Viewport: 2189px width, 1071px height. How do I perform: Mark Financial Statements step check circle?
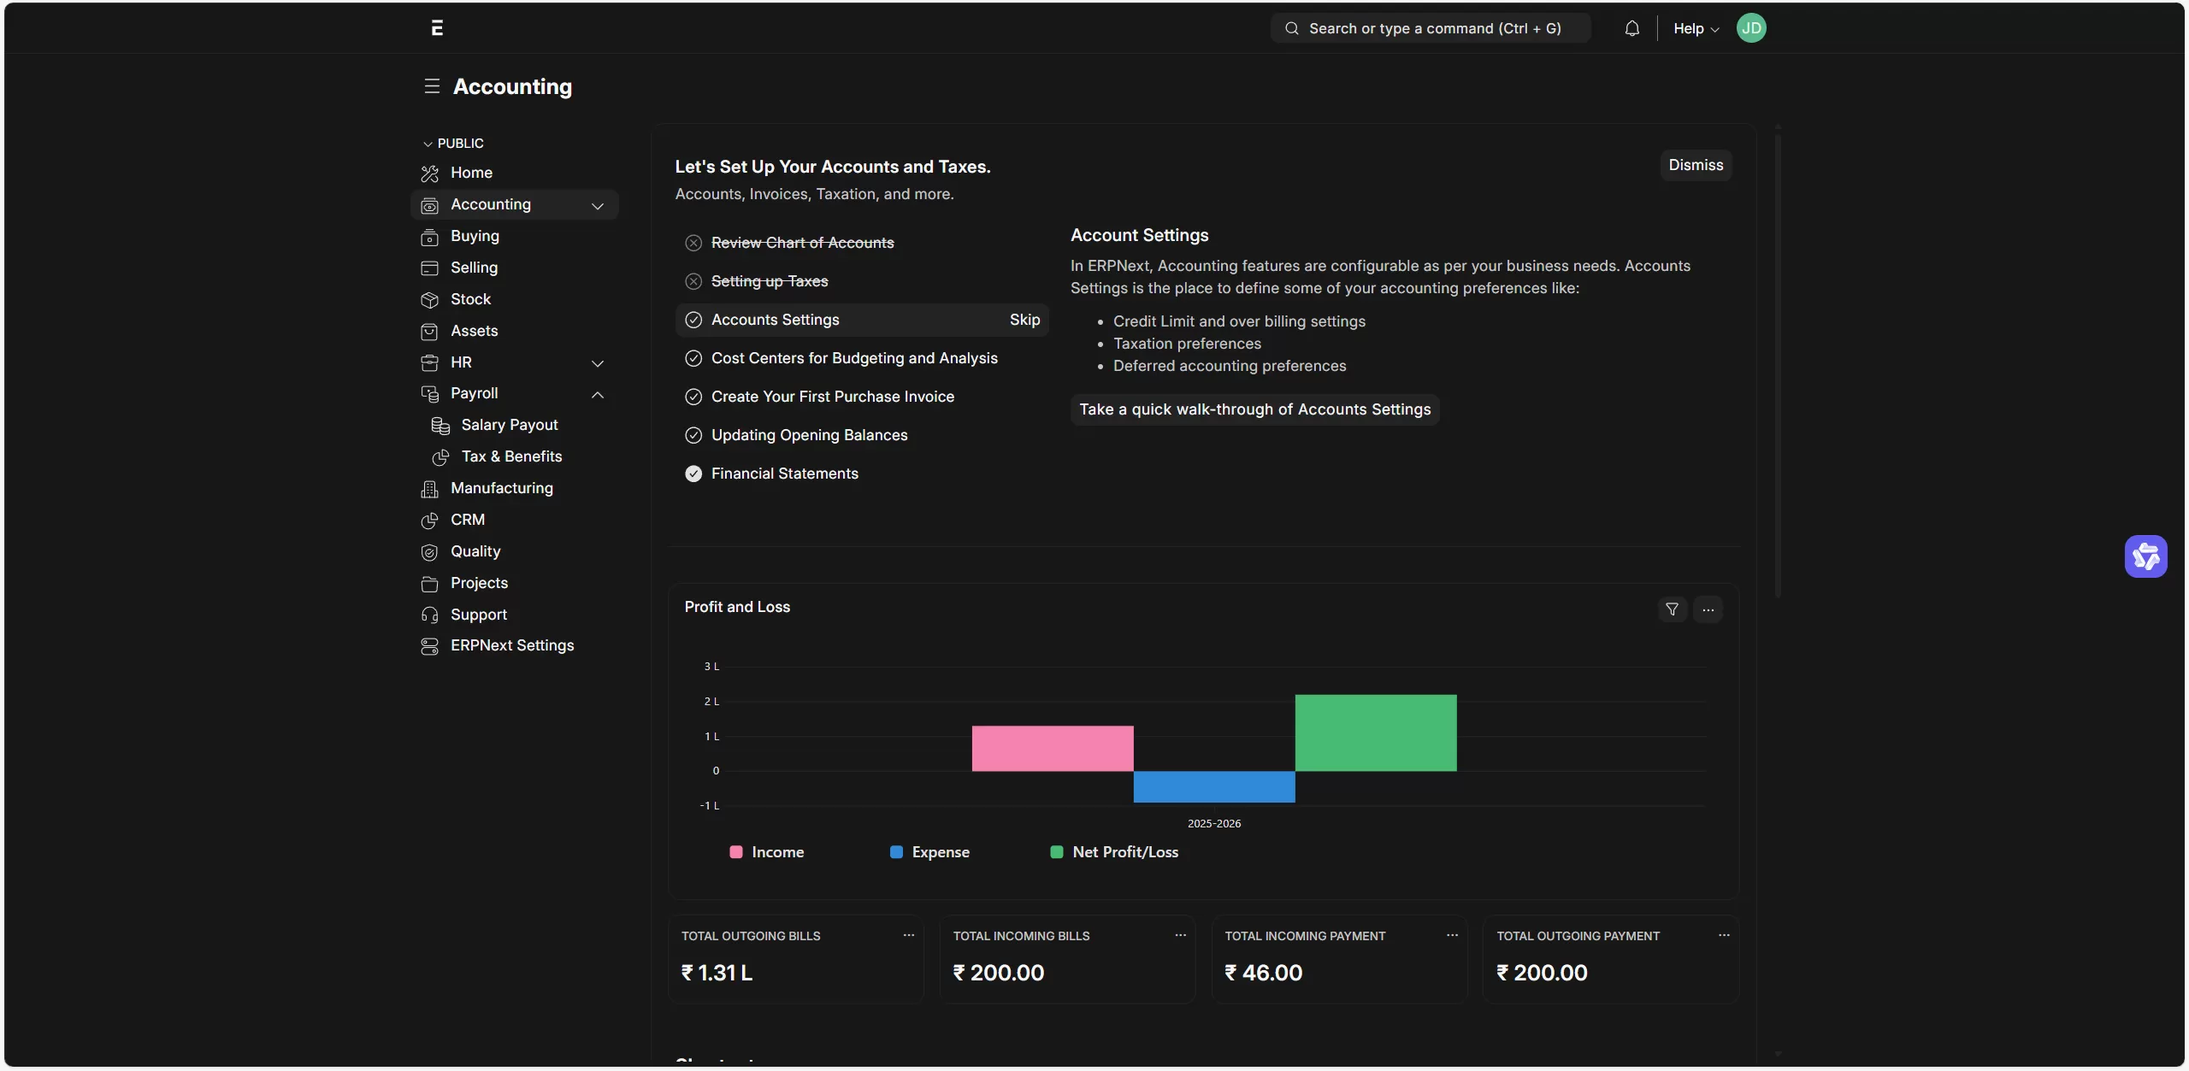693,474
